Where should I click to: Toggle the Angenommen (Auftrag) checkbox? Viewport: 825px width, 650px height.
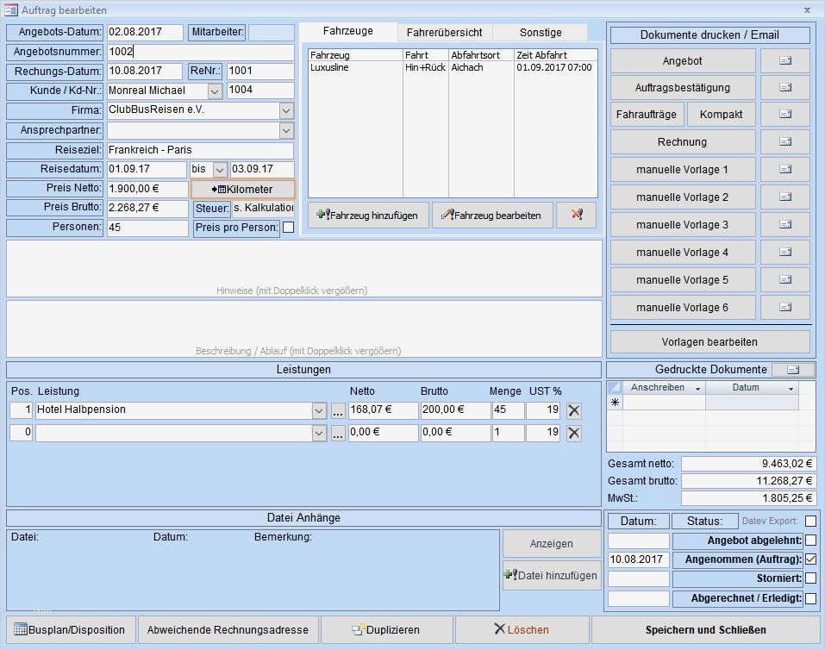click(x=810, y=559)
